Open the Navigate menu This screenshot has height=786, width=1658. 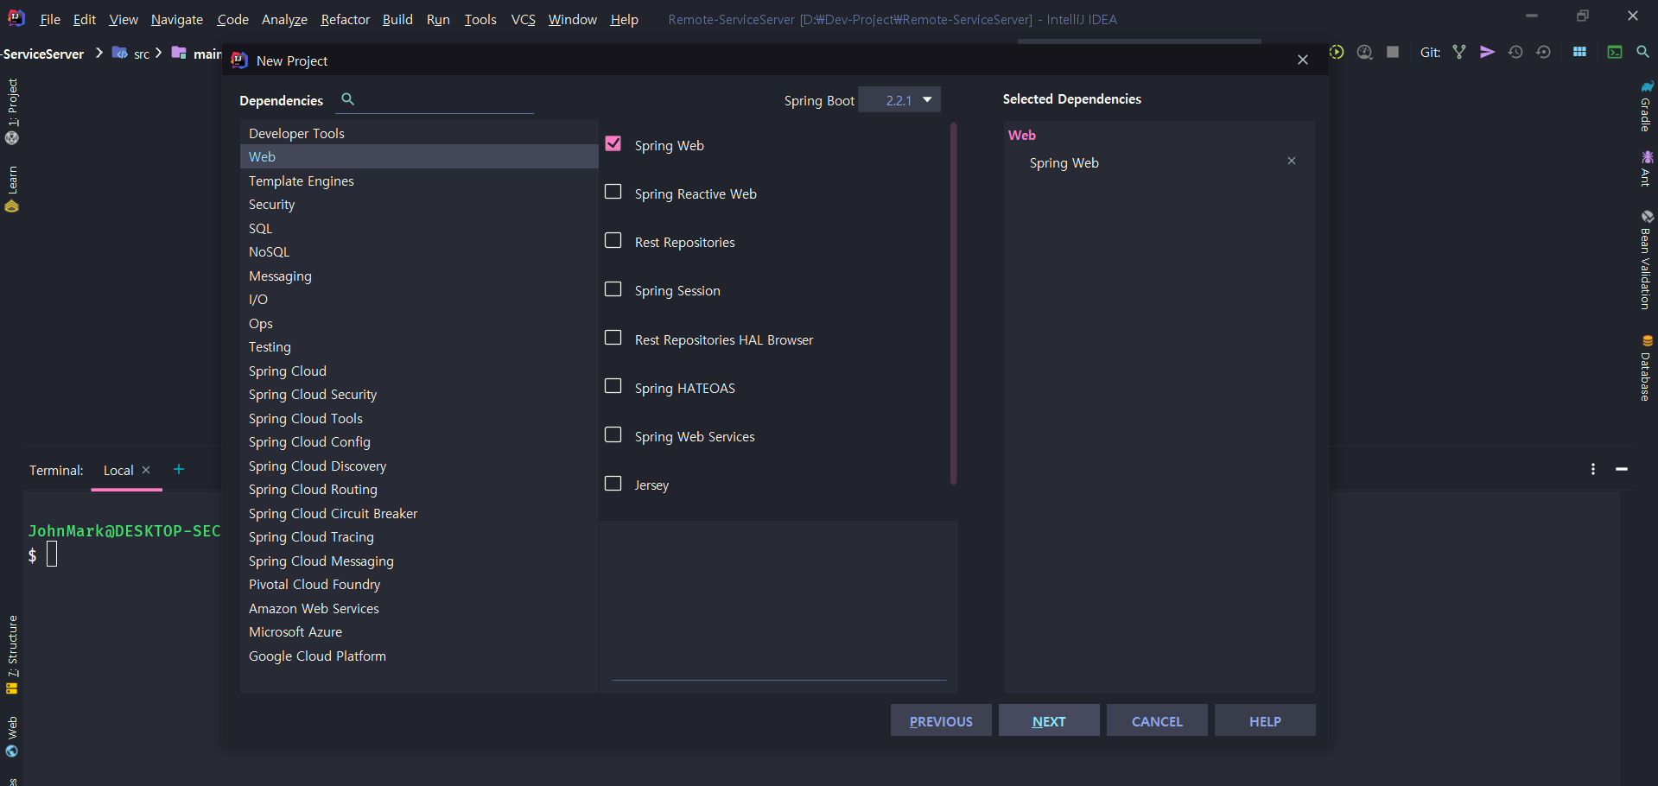pyautogui.click(x=176, y=19)
